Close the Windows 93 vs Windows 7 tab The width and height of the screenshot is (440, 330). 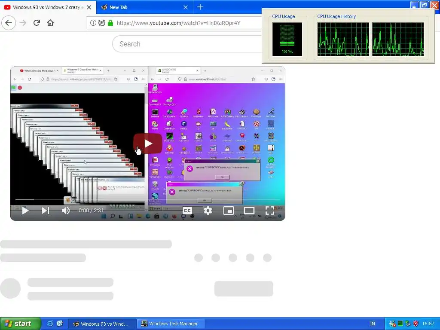pos(89,7)
